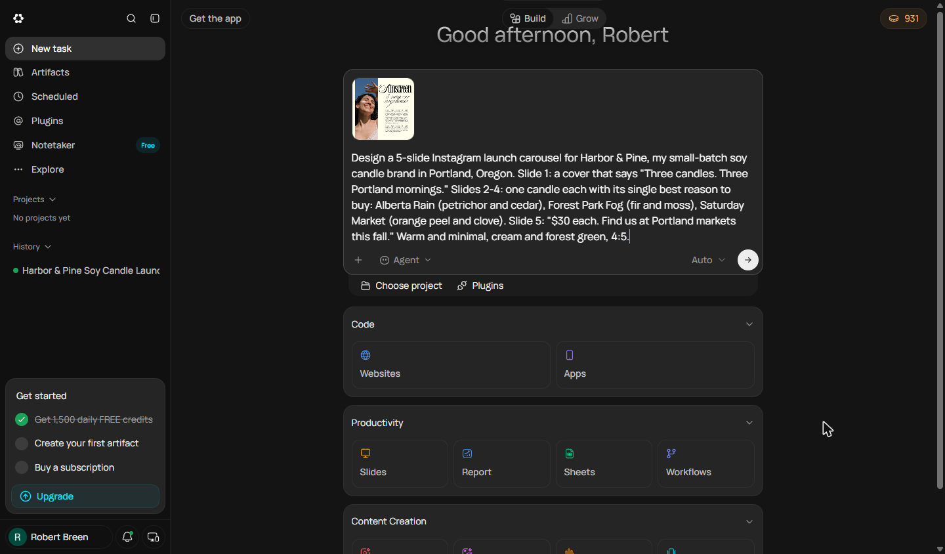Screen dimensions: 945x554
Task: Collapse the History list
Action: [32, 247]
